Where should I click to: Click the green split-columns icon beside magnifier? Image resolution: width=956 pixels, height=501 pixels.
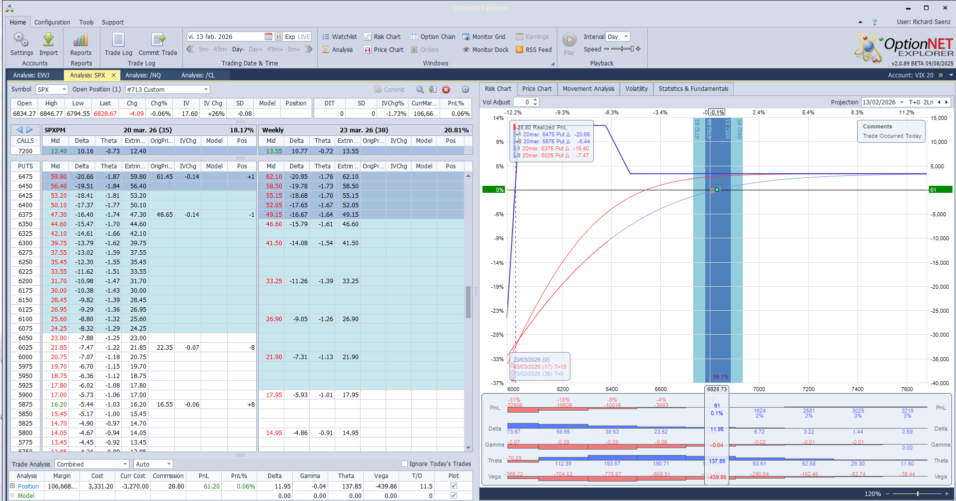pyautogui.click(x=433, y=89)
